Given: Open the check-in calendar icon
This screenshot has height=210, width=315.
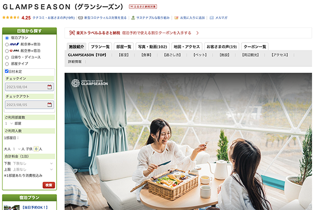Looking at the screenshot, I should click(49, 87).
